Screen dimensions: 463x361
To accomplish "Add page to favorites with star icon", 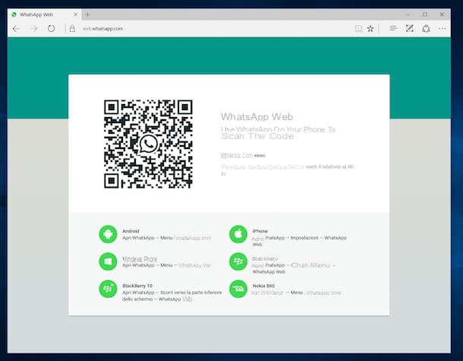I will point(370,29).
